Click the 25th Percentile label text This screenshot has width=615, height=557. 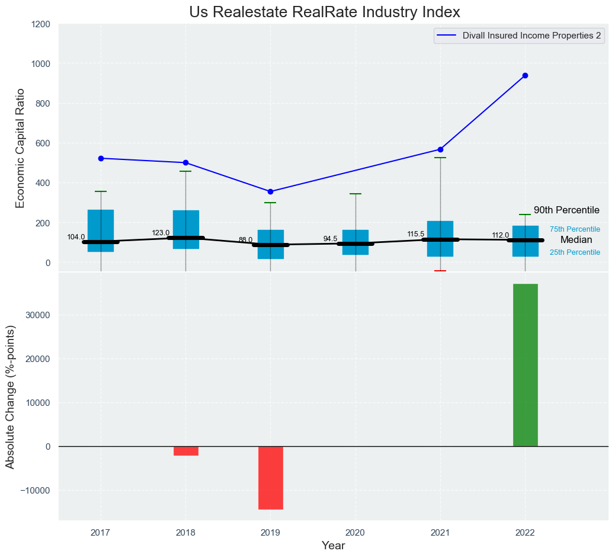pos(574,252)
